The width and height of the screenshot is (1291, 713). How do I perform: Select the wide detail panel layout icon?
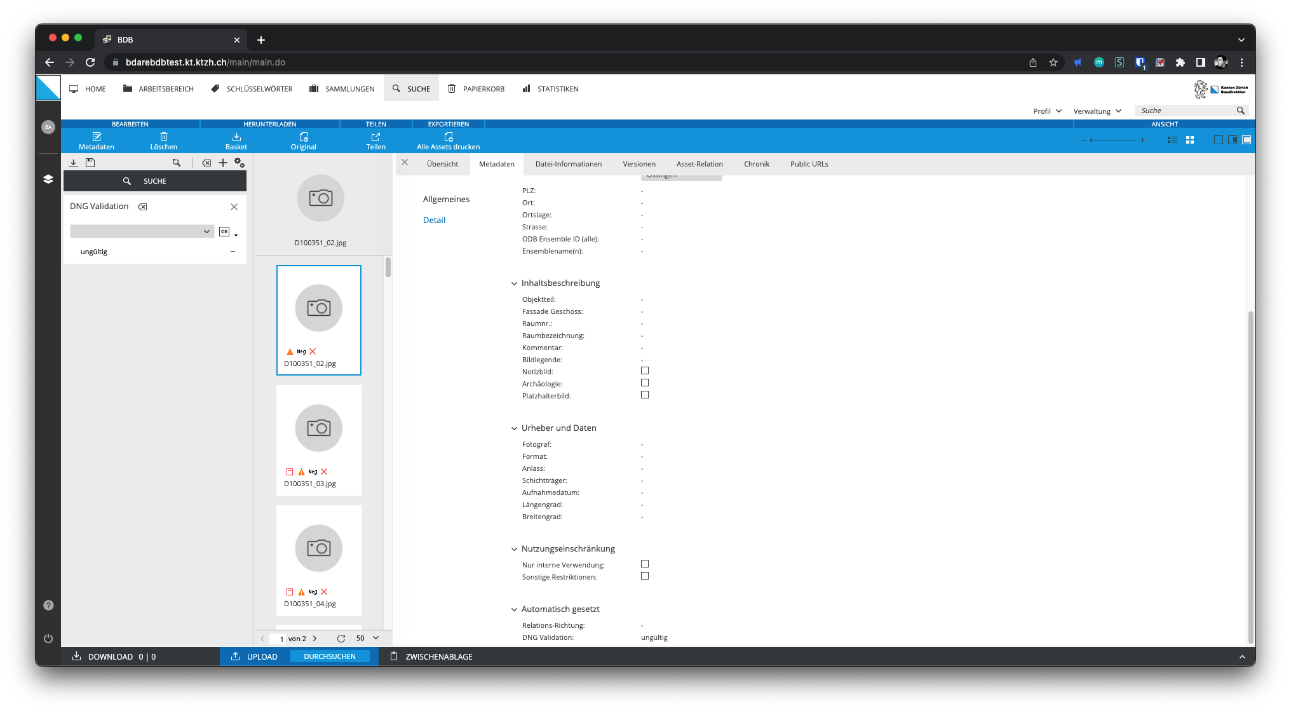1247,140
